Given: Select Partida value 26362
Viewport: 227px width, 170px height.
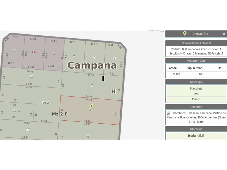Looking at the screenshot, I should point(176,74).
